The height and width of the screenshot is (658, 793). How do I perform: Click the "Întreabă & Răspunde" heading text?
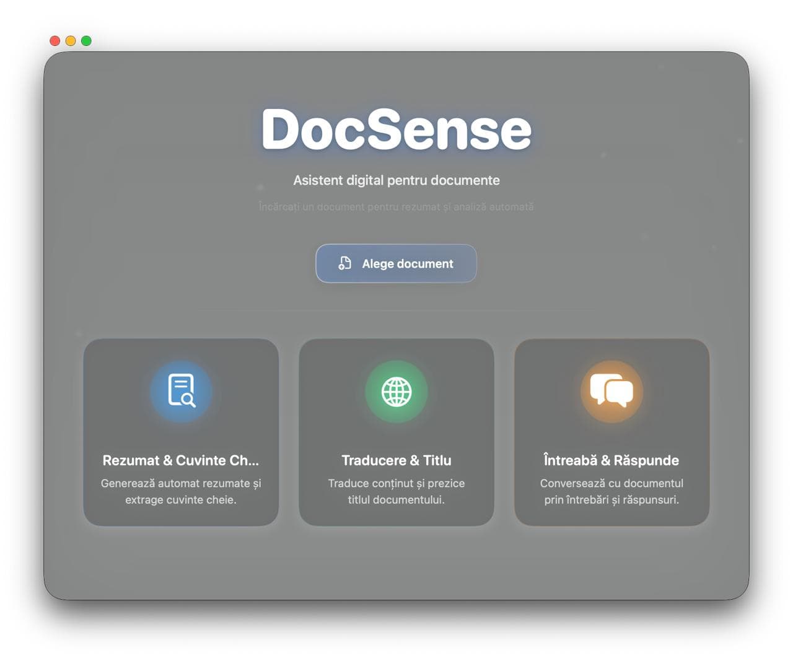[x=611, y=460]
